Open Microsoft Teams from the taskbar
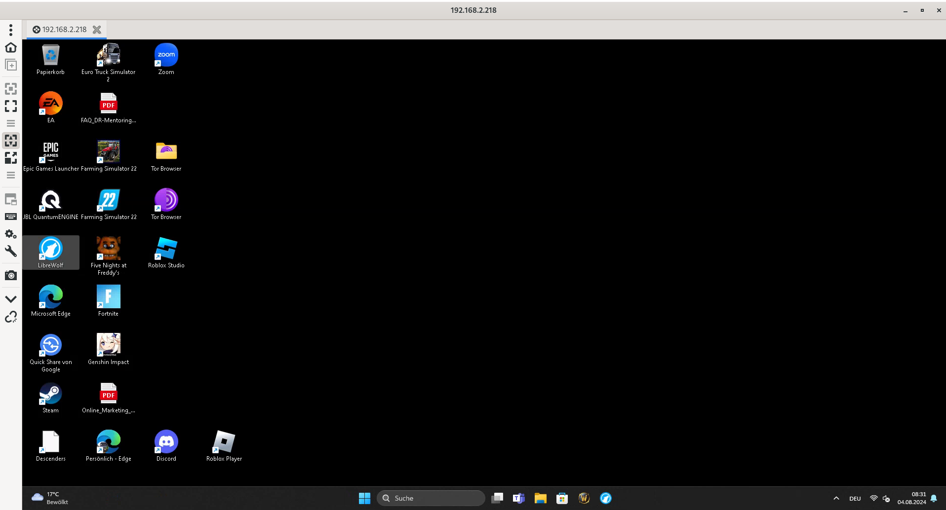 click(518, 498)
